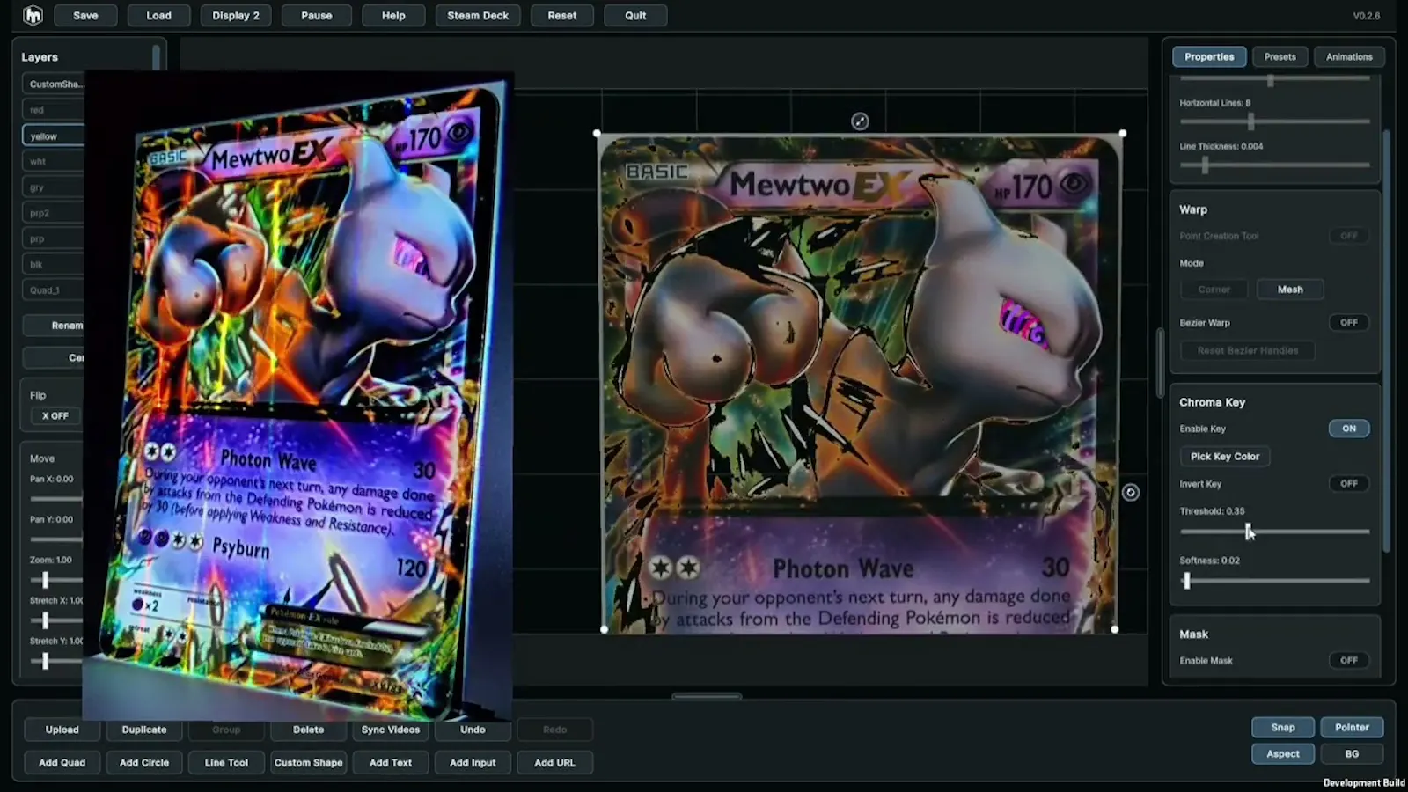Click Pick Key Color button

(1224, 457)
